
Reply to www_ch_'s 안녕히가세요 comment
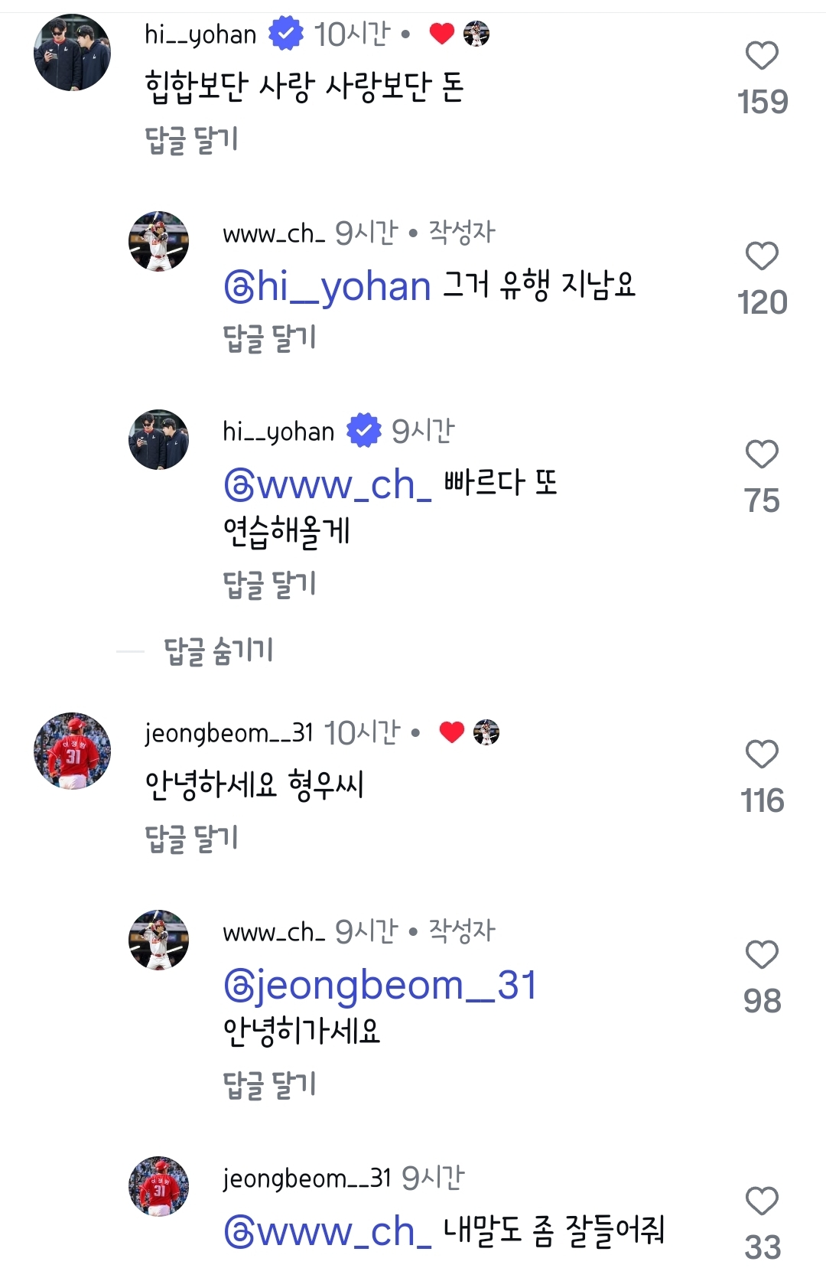click(270, 1085)
